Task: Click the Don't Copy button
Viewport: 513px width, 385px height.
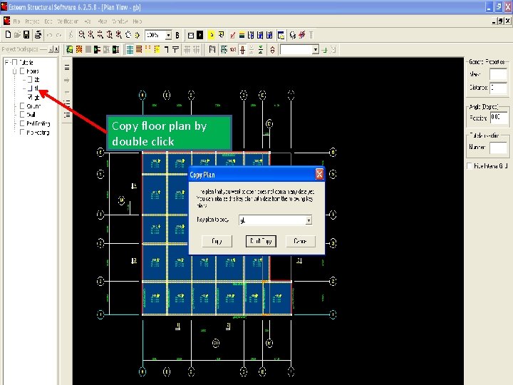Action: [261, 241]
